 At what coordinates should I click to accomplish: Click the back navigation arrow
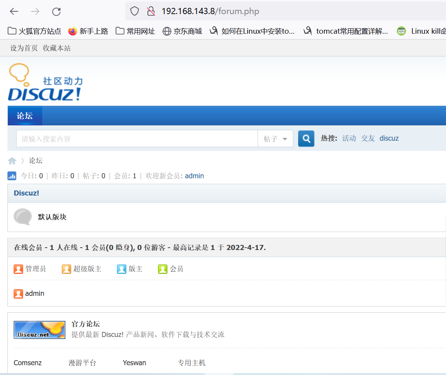click(x=14, y=11)
